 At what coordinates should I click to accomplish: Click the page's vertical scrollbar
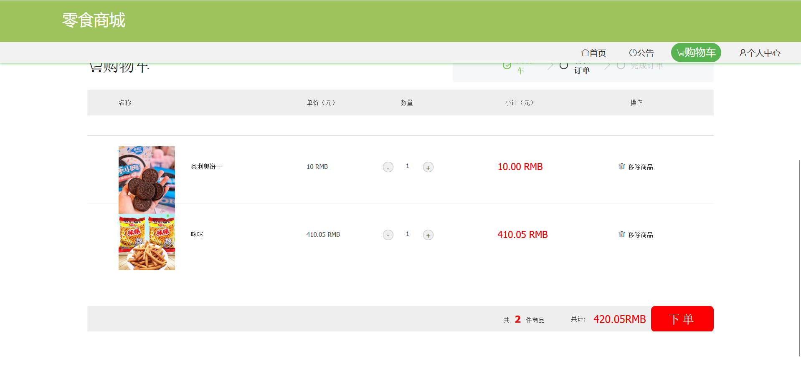(799, 258)
